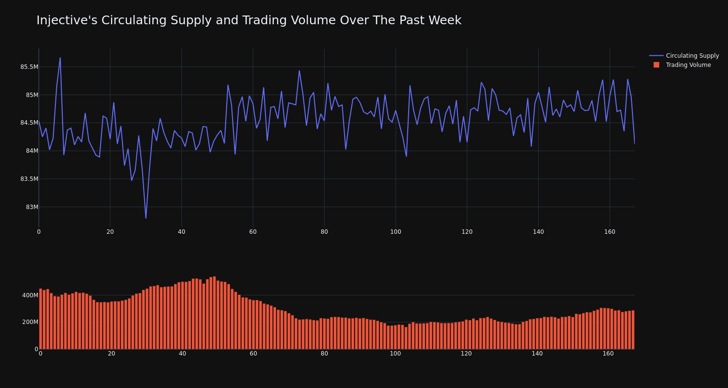Click the blue Circulating Supply legend line

(x=656, y=56)
